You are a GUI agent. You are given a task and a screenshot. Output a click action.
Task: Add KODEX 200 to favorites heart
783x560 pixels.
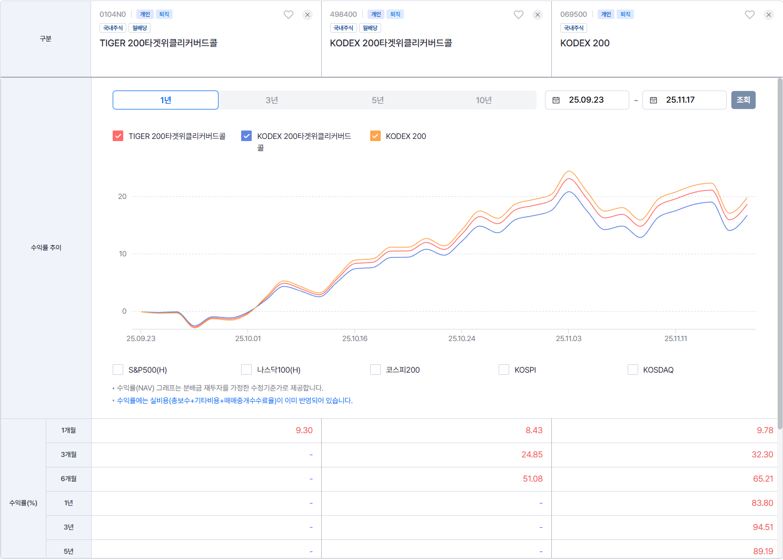(750, 15)
